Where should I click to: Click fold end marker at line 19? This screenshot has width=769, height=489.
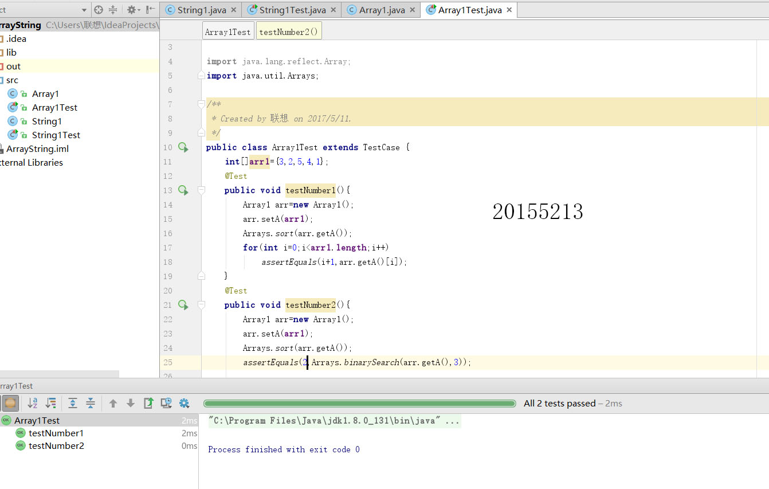click(201, 276)
